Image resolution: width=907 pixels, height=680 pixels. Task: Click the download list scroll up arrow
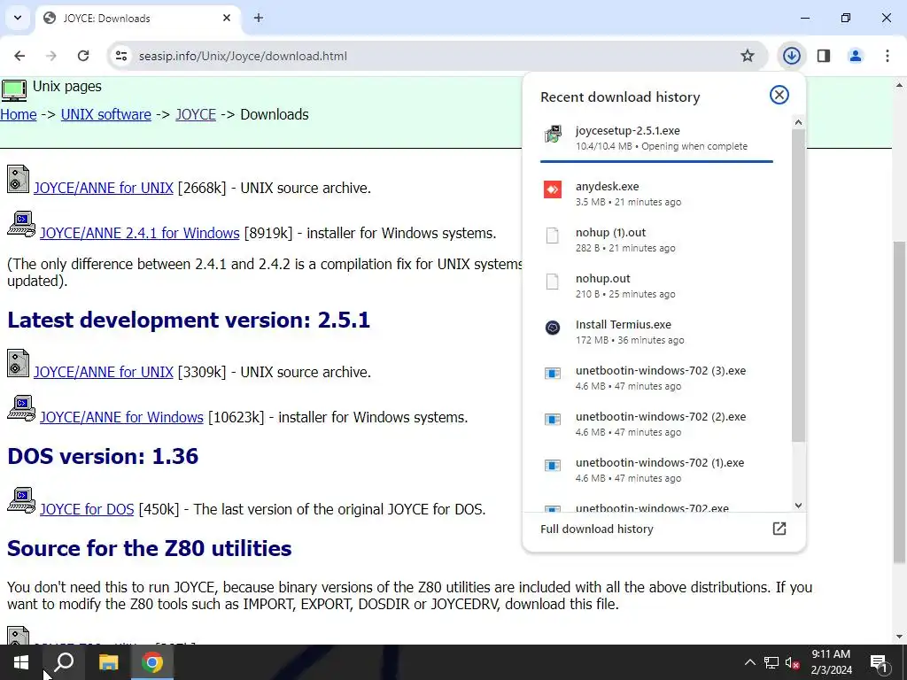[798, 122]
